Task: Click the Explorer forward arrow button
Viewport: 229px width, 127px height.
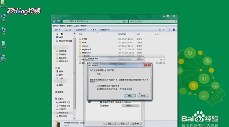Action: [59, 22]
